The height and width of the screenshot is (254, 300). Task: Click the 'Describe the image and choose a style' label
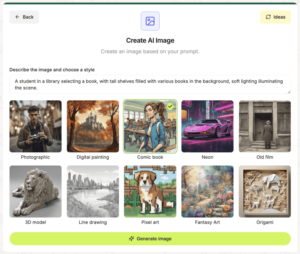click(x=52, y=70)
